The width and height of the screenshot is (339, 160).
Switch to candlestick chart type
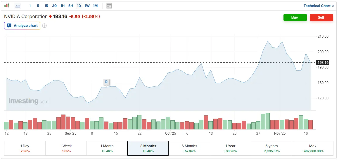click(7, 6)
